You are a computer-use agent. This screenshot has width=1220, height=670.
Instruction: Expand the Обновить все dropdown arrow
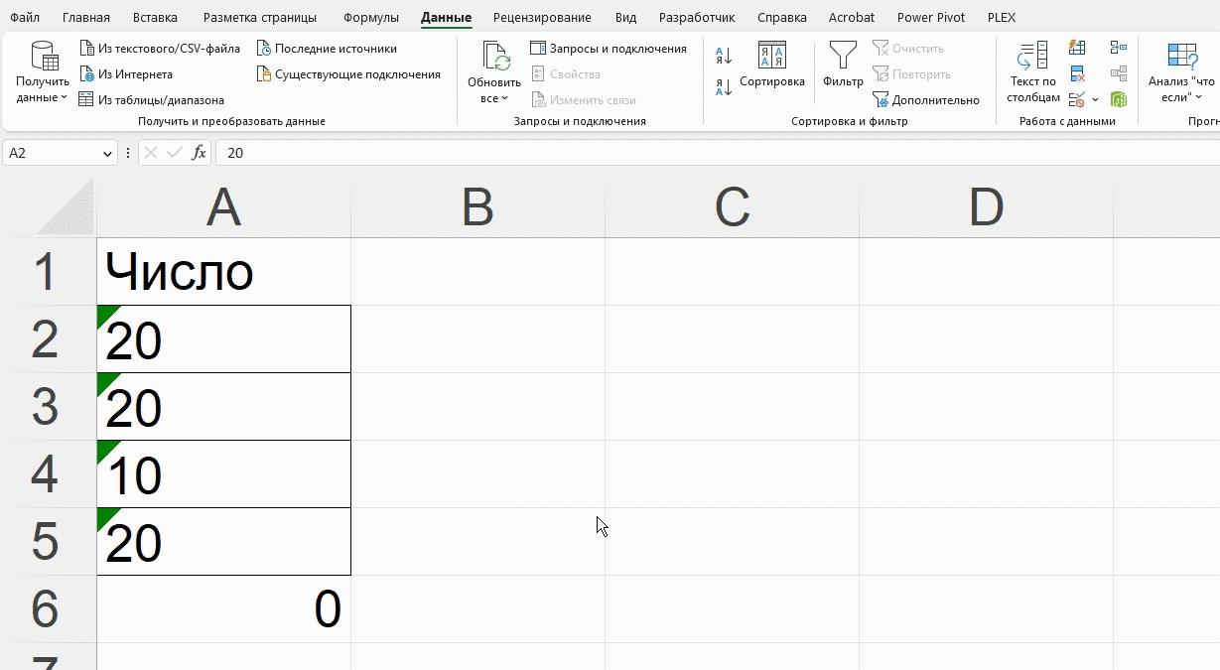coord(504,98)
